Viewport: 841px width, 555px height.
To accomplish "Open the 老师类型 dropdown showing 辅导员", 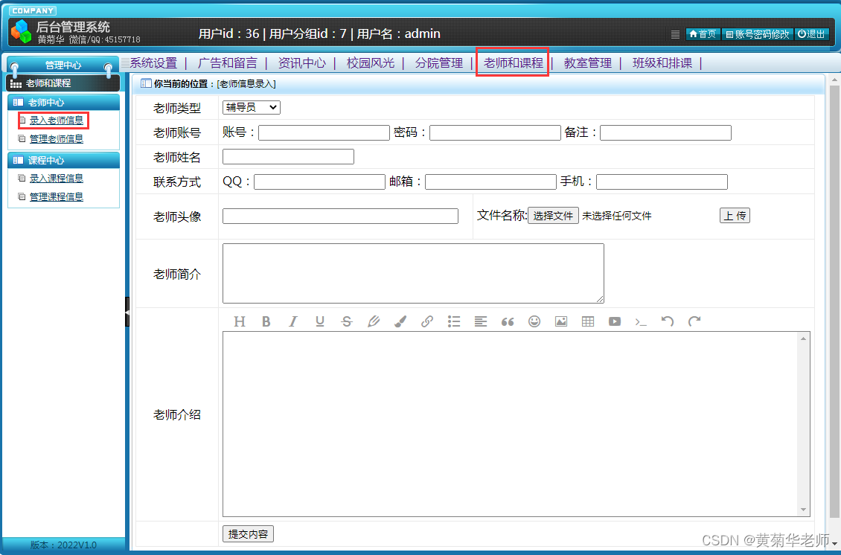I will click(251, 107).
